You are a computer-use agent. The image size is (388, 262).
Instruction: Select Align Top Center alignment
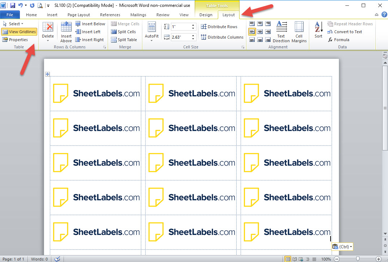260,23
